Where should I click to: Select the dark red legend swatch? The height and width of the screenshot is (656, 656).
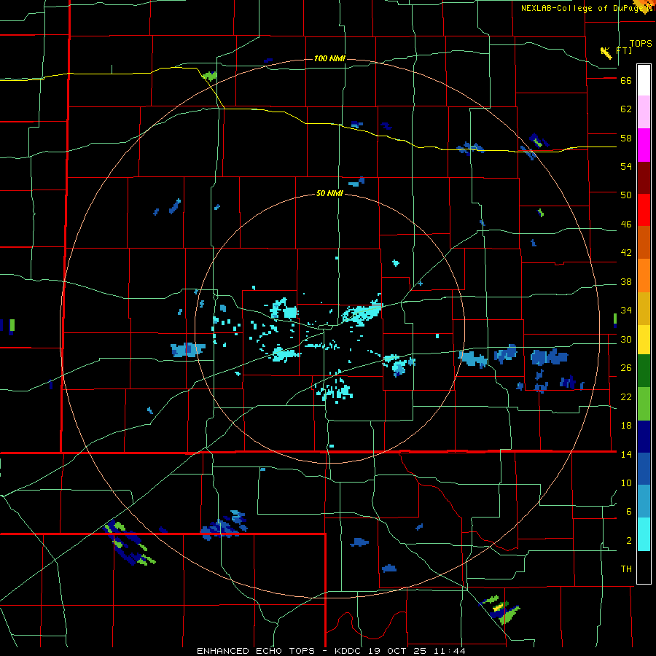[644, 178]
